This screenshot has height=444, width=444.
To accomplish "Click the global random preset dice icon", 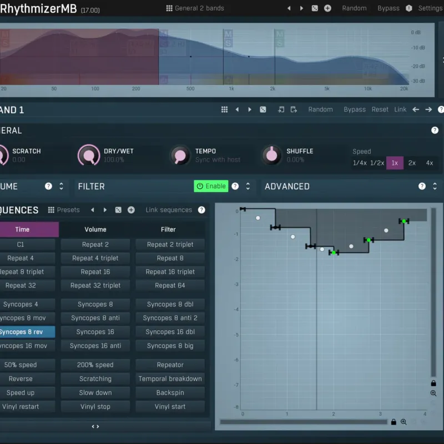I will pos(315,8).
